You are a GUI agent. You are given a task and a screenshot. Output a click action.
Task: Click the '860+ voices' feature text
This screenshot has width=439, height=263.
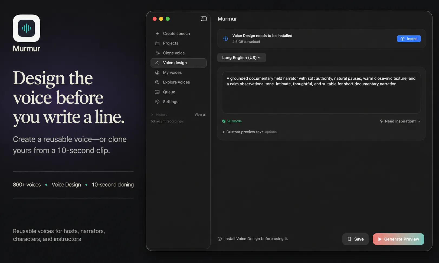pyautogui.click(x=27, y=185)
